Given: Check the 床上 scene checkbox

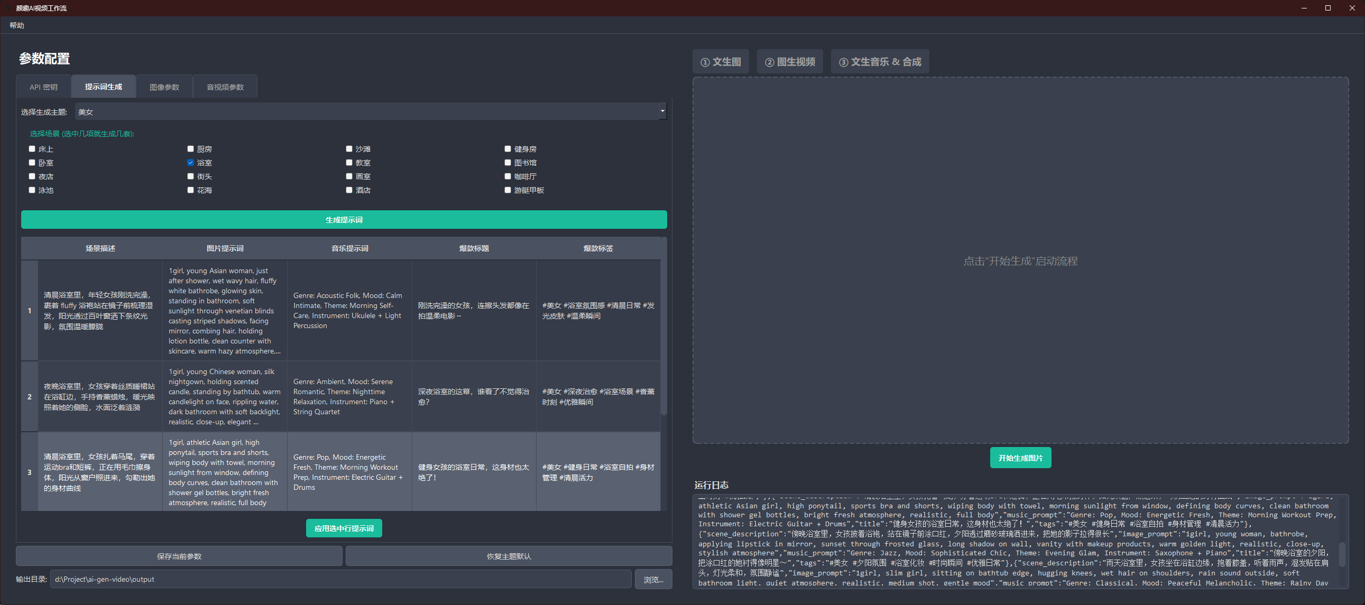Looking at the screenshot, I should [x=32, y=149].
